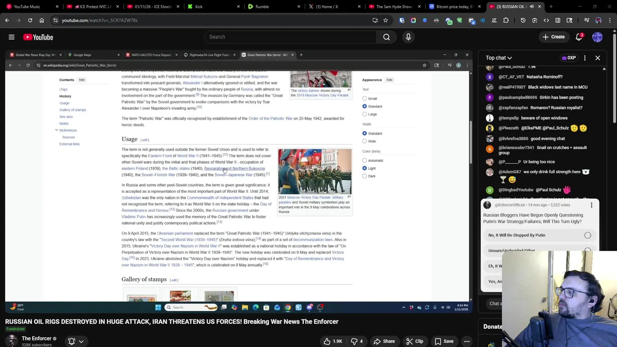
Task: Go to browser home page
Action: point(41,20)
